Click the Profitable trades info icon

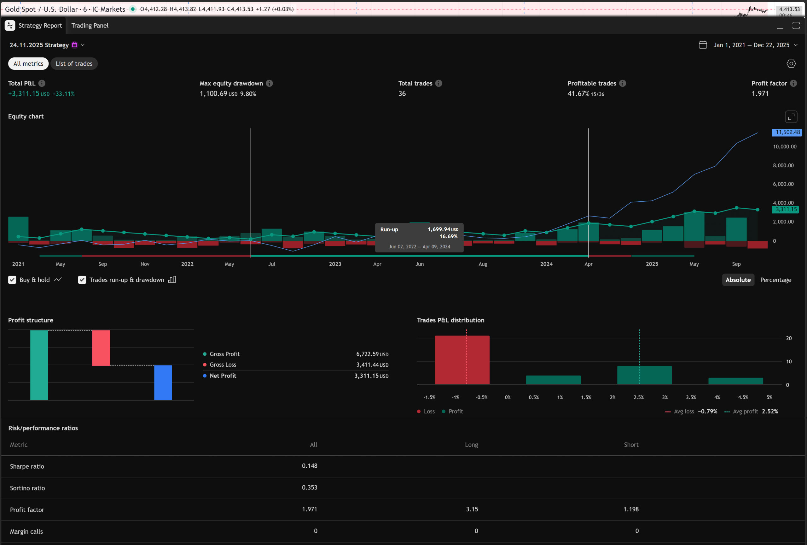coord(623,83)
